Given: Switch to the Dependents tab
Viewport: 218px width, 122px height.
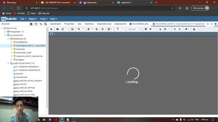Looking at the screenshot, I should click(x=120, y=24).
